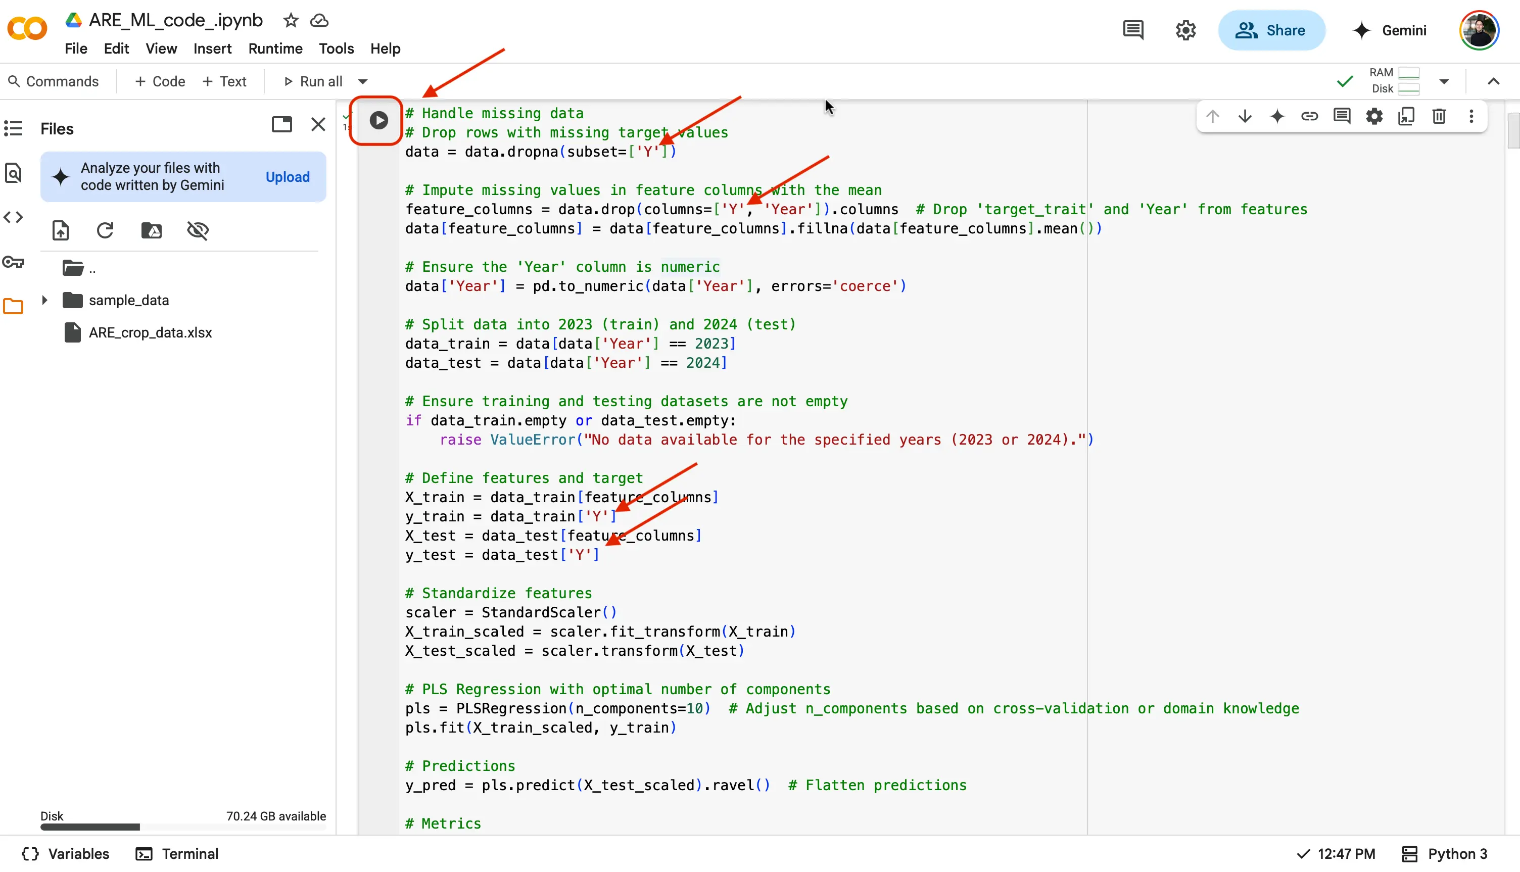The height and width of the screenshot is (872, 1520).
Task: Click the notebook vertical scrollbar
Action: pyautogui.click(x=1513, y=130)
